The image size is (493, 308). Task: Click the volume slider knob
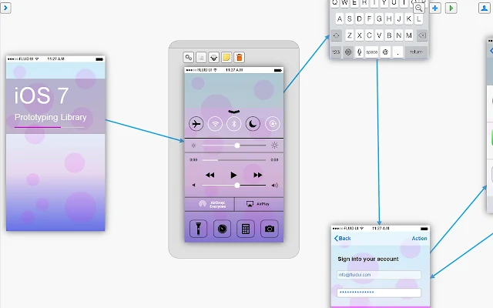237,186
